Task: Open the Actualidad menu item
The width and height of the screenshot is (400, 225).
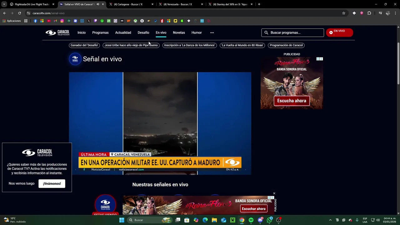Action: pyautogui.click(x=123, y=32)
